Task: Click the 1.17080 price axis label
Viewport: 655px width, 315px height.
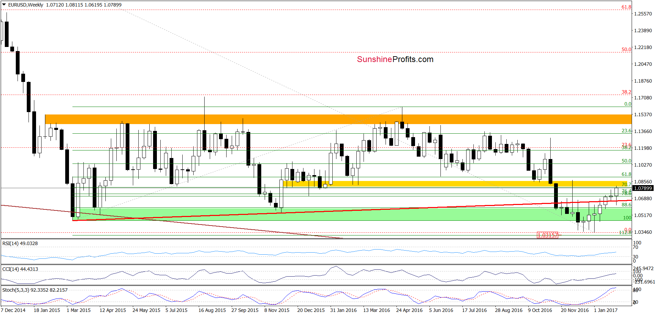Action: pos(643,98)
